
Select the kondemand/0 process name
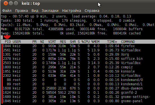pyautogui.click(x=132, y=80)
